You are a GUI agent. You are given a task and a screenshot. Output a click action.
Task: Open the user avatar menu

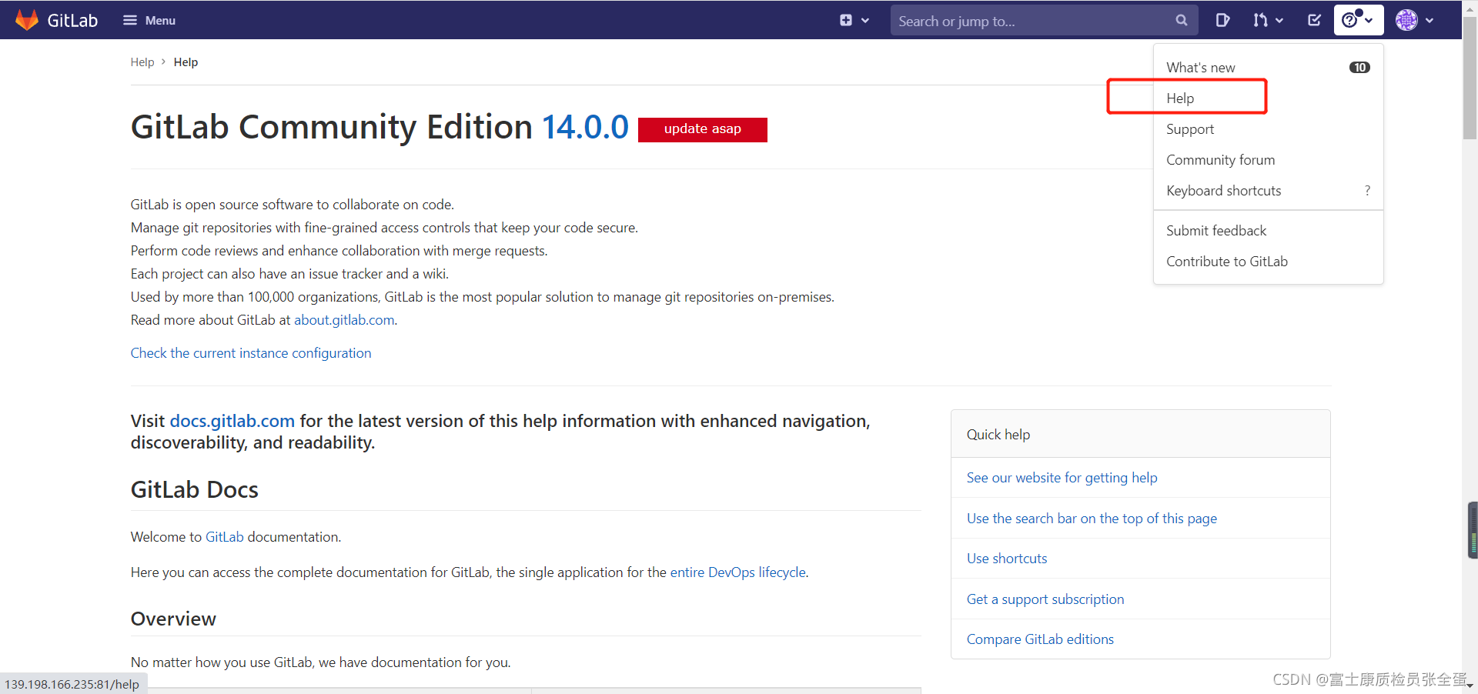point(1415,21)
